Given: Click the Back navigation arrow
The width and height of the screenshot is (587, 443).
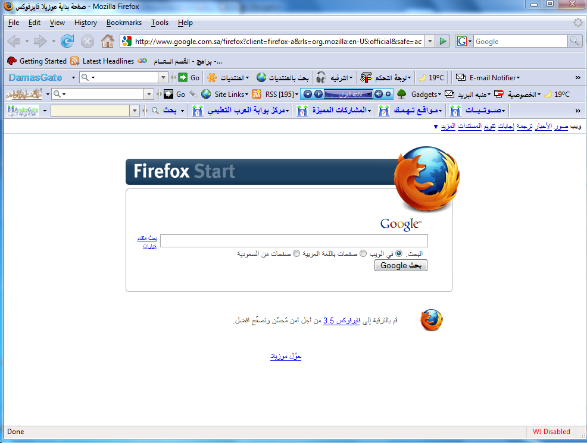Looking at the screenshot, I should (14, 41).
